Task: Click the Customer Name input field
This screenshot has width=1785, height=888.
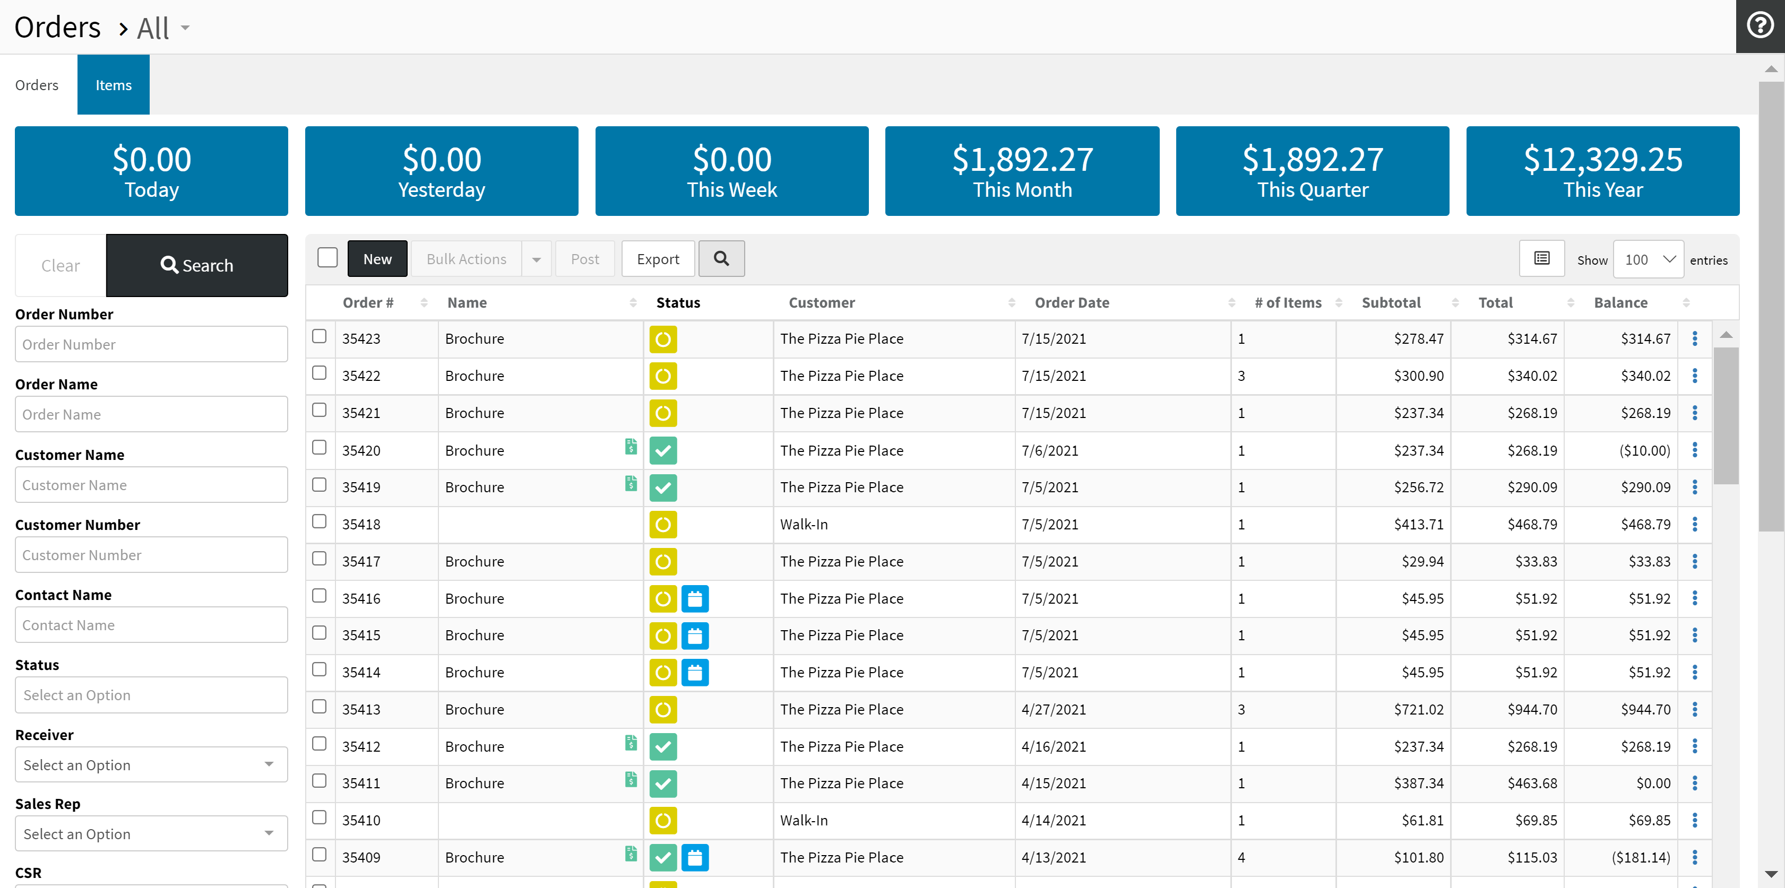Action: pos(151,485)
